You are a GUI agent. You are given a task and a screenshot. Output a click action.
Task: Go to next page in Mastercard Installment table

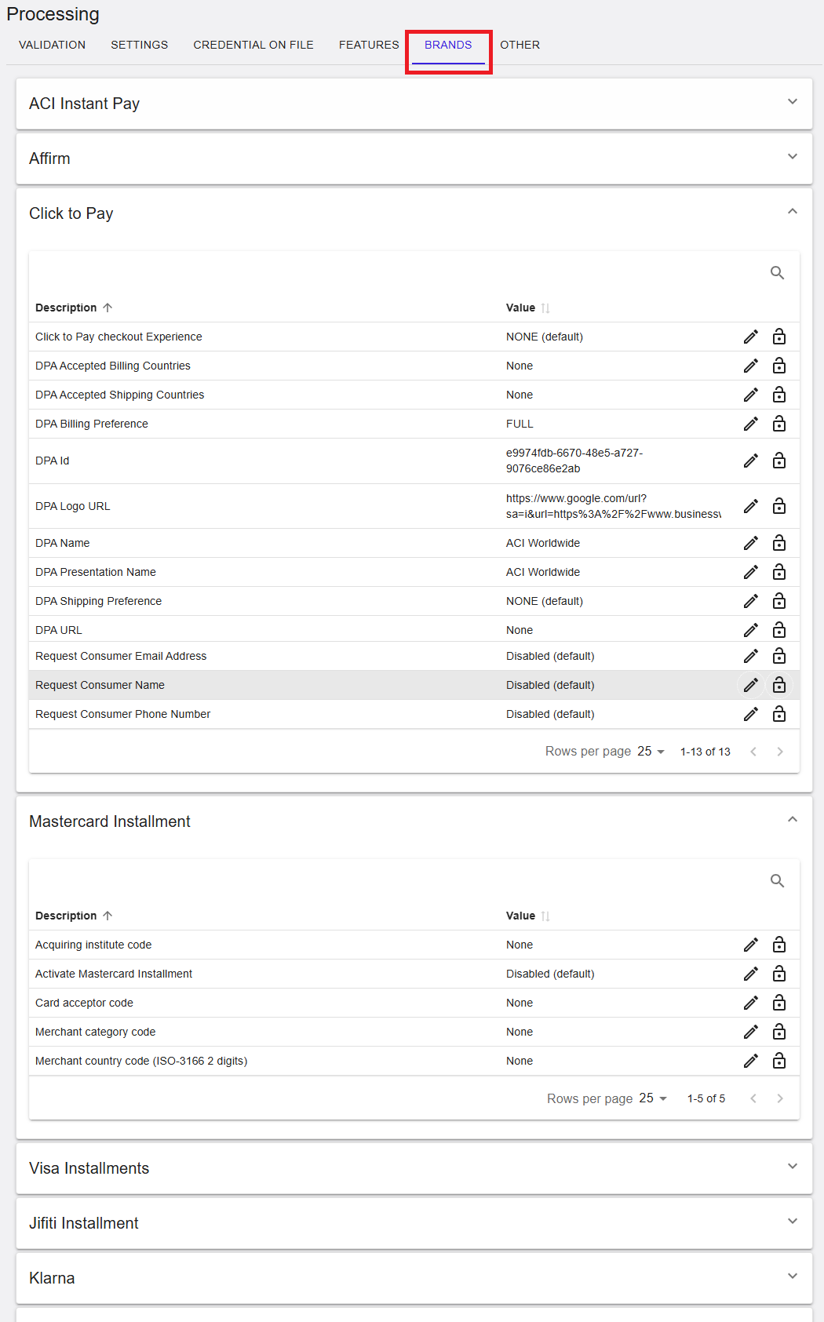click(780, 1098)
